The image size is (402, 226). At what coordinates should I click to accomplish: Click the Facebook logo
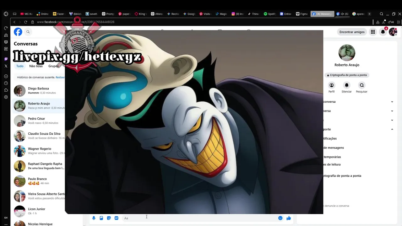[18, 32]
